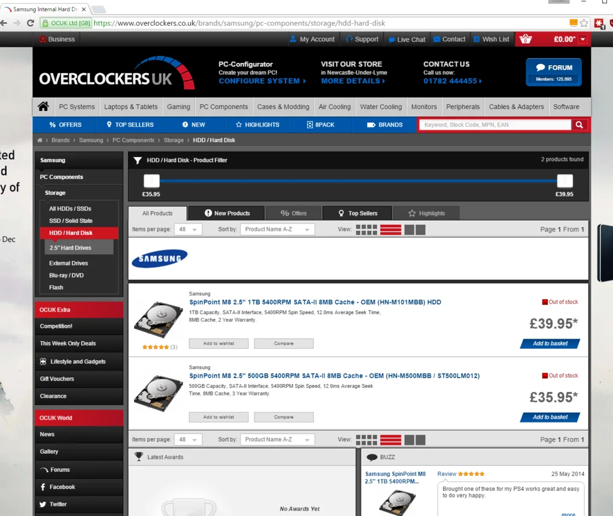613x516 pixels.
Task: Open the 500GB SpinPoint M8 product link
Action: 334,376
